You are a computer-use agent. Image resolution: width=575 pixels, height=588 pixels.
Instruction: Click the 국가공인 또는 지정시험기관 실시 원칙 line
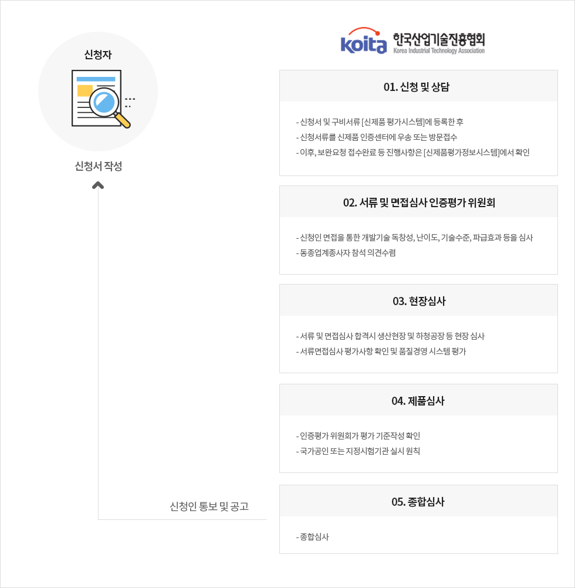pos(358,451)
